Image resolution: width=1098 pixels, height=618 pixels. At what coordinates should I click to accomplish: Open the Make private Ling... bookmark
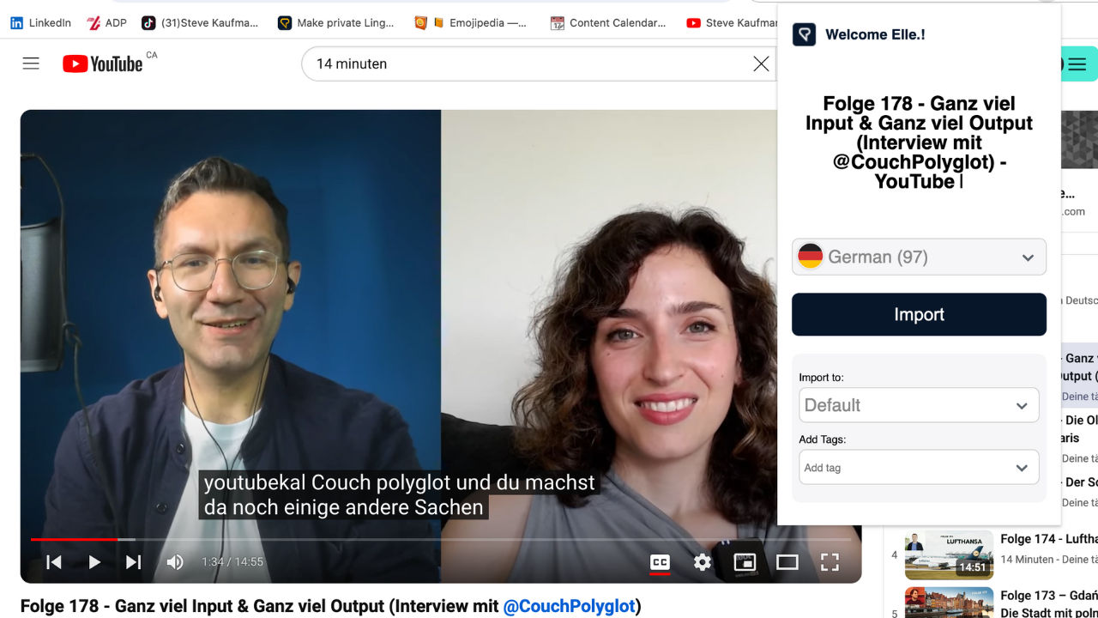click(336, 23)
